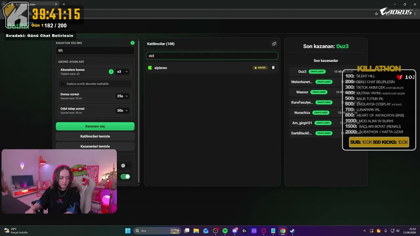
Task: Click the ABONE badge on alpleren
Action: point(260,68)
